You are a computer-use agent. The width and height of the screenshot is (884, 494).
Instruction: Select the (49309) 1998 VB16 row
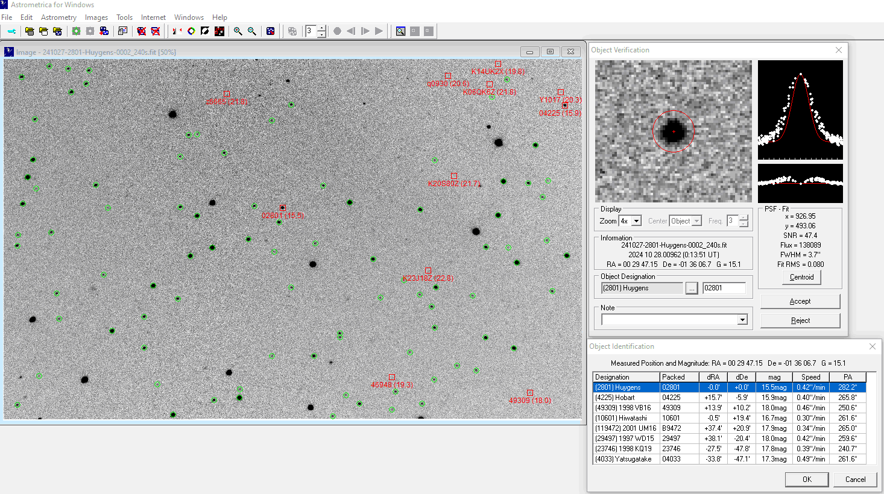click(730, 408)
